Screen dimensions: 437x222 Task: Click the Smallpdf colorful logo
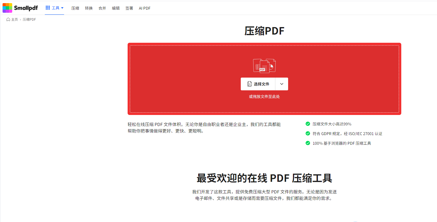tap(7, 8)
